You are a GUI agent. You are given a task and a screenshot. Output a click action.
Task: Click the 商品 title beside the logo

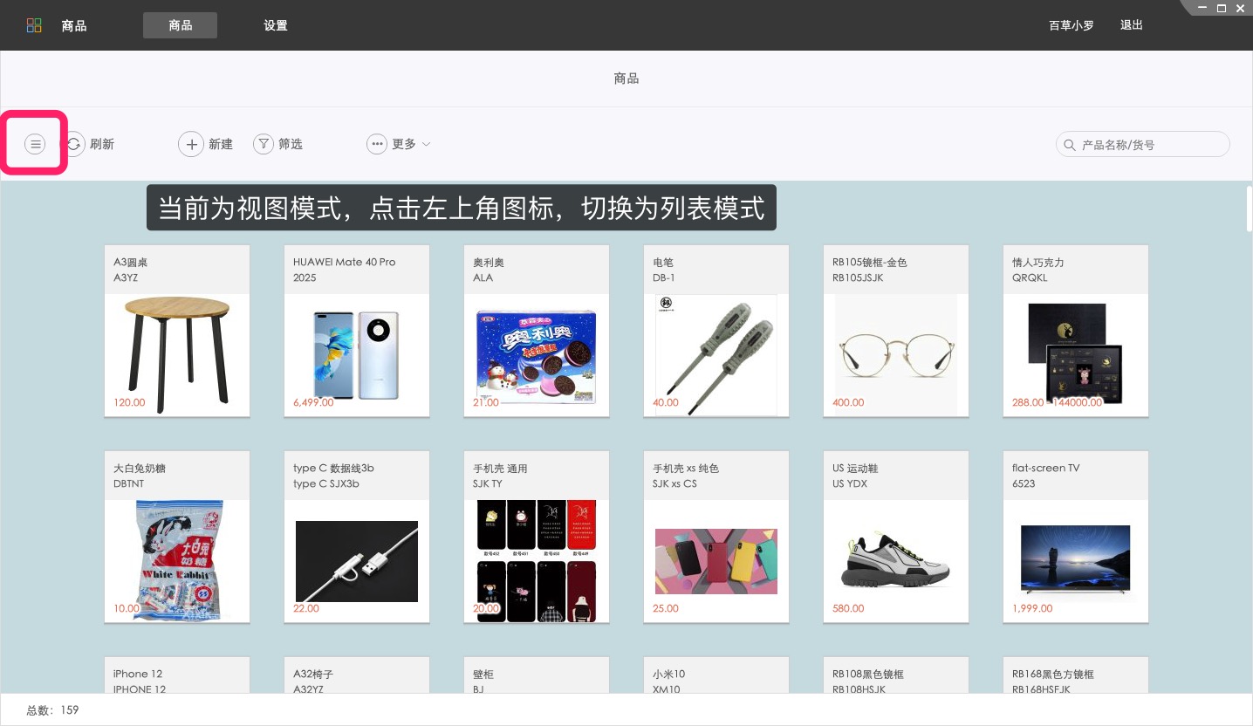click(x=74, y=25)
